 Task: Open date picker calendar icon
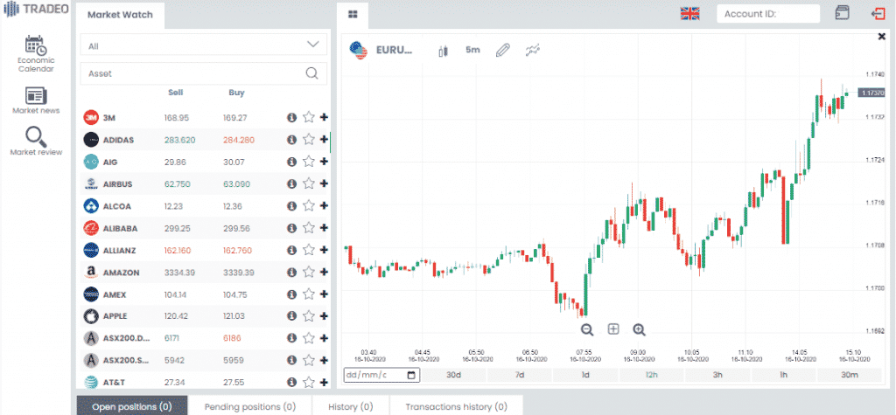pyautogui.click(x=411, y=375)
